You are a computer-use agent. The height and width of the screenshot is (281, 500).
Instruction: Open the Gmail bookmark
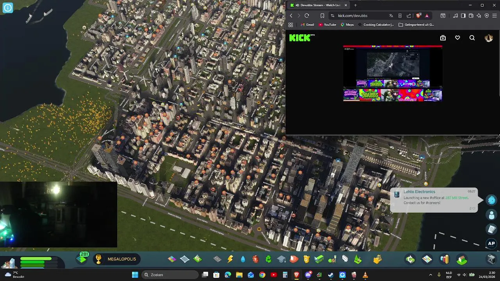pyautogui.click(x=307, y=25)
